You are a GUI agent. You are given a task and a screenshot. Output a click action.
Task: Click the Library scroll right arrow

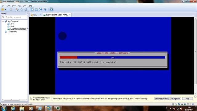26,100
